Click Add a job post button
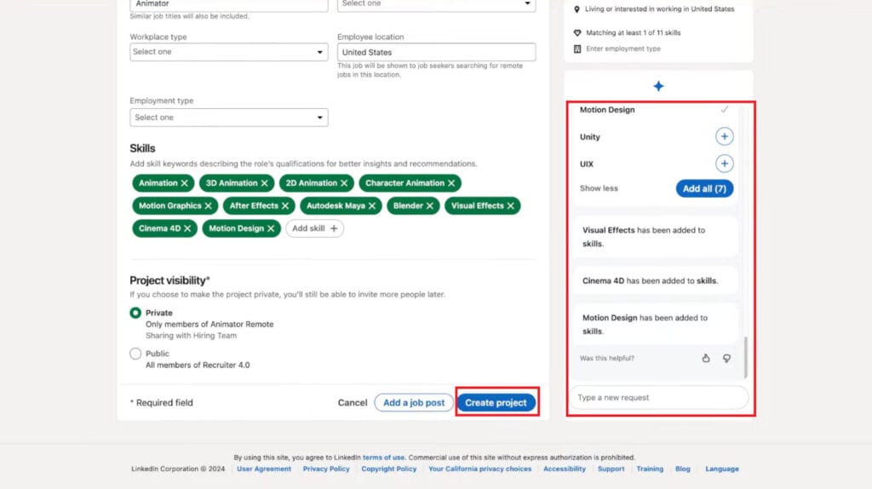This screenshot has height=489, width=872. (414, 403)
